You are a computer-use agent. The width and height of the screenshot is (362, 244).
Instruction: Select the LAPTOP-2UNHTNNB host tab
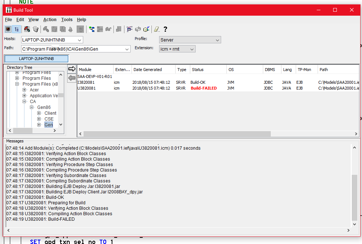(36, 59)
